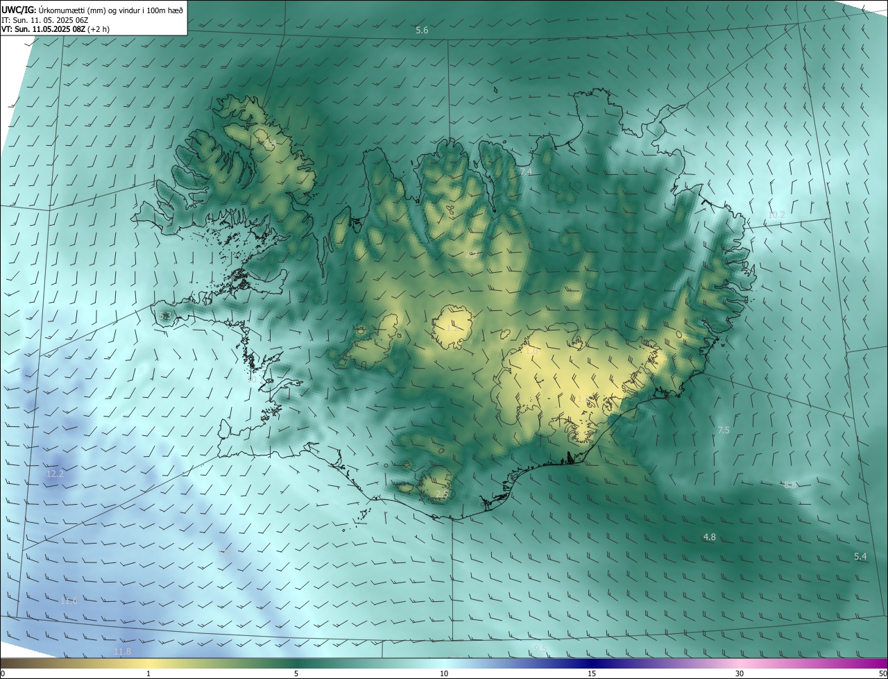Click the 4.8 value label on the map
This screenshot has width=888, height=679.
click(x=709, y=537)
